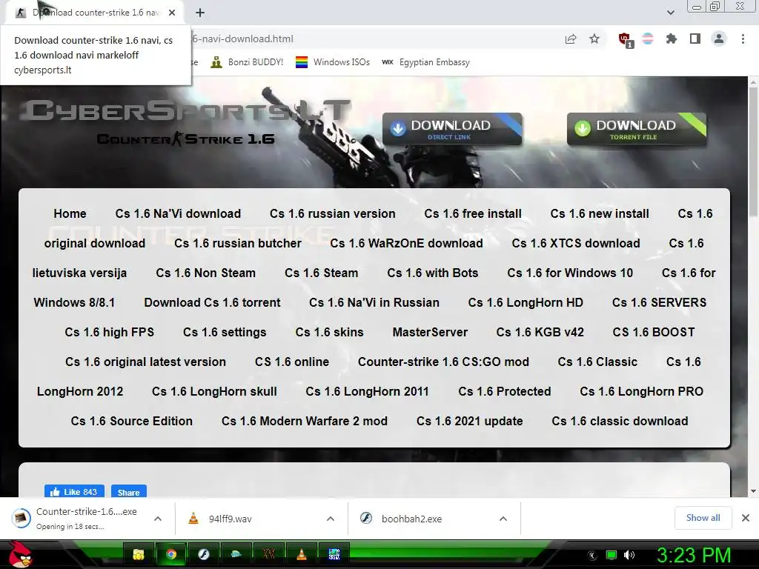759x569 pixels.
Task: Open CS 1.6 BOOST link
Action: pos(654,332)
